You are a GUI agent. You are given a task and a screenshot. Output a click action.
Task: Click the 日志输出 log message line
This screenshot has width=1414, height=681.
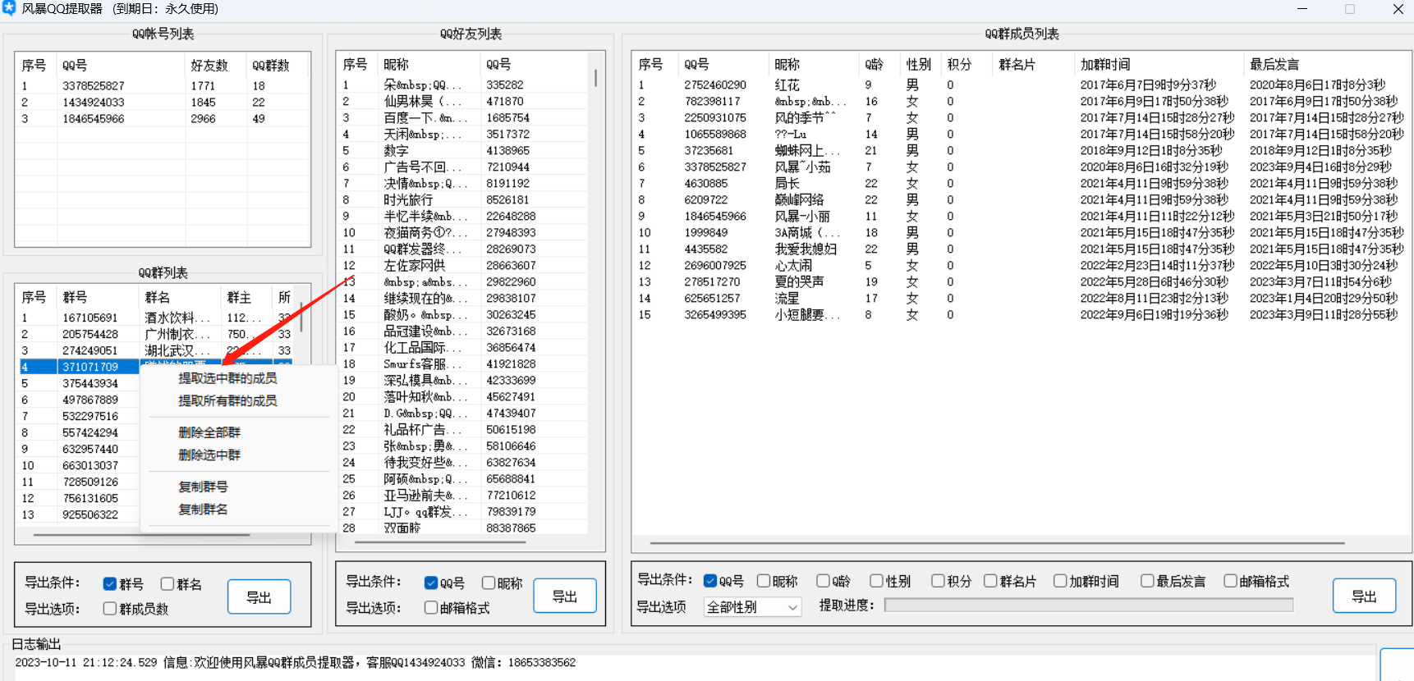[296, 662]
